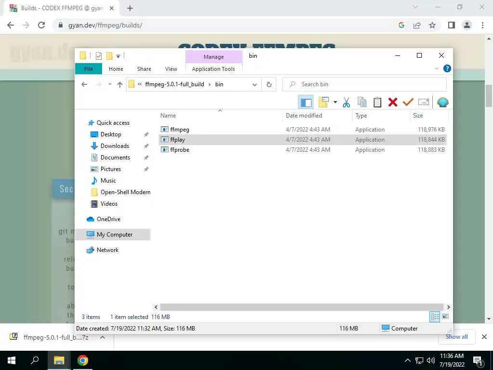Expand the ribbon with the chevron
The image size is (493, 370).
pos(436,68)
